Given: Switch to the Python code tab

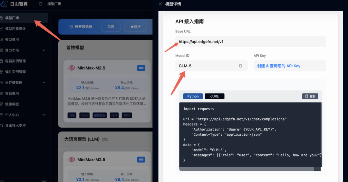Looking at the screenshot, I should (193, 96).
